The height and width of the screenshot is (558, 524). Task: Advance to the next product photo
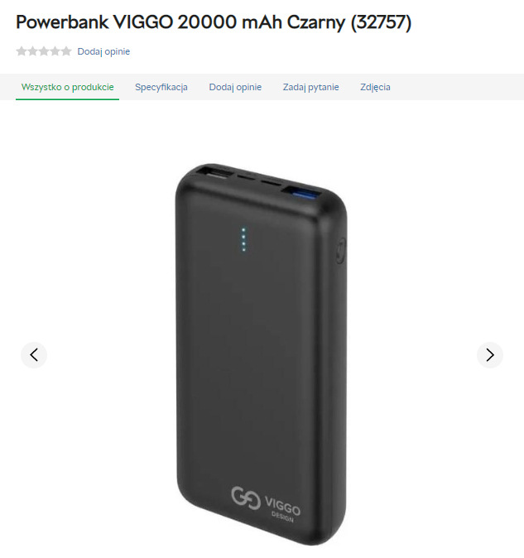[490, 355]
